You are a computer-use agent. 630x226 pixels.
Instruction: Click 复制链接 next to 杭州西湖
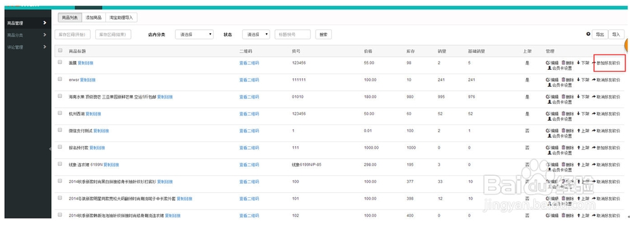pos(93,114)
